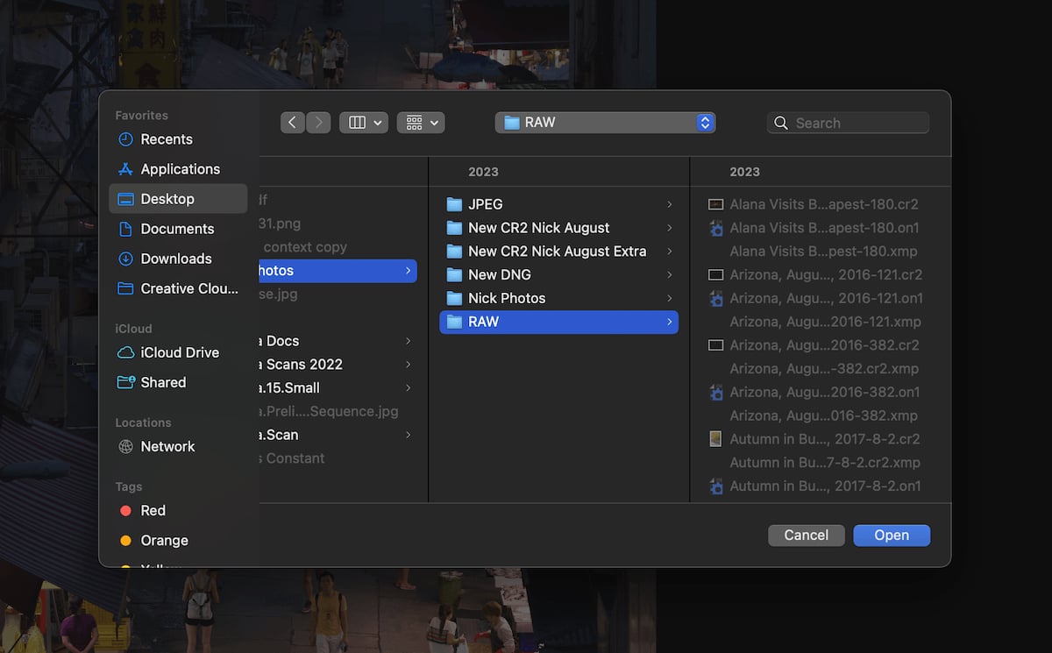Open Downloads from the sidebar
This screenshot has width=1052, height=653.
176,259
